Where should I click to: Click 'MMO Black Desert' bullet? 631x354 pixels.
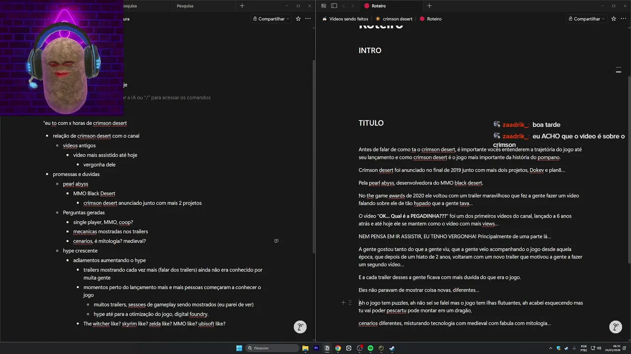94,193
